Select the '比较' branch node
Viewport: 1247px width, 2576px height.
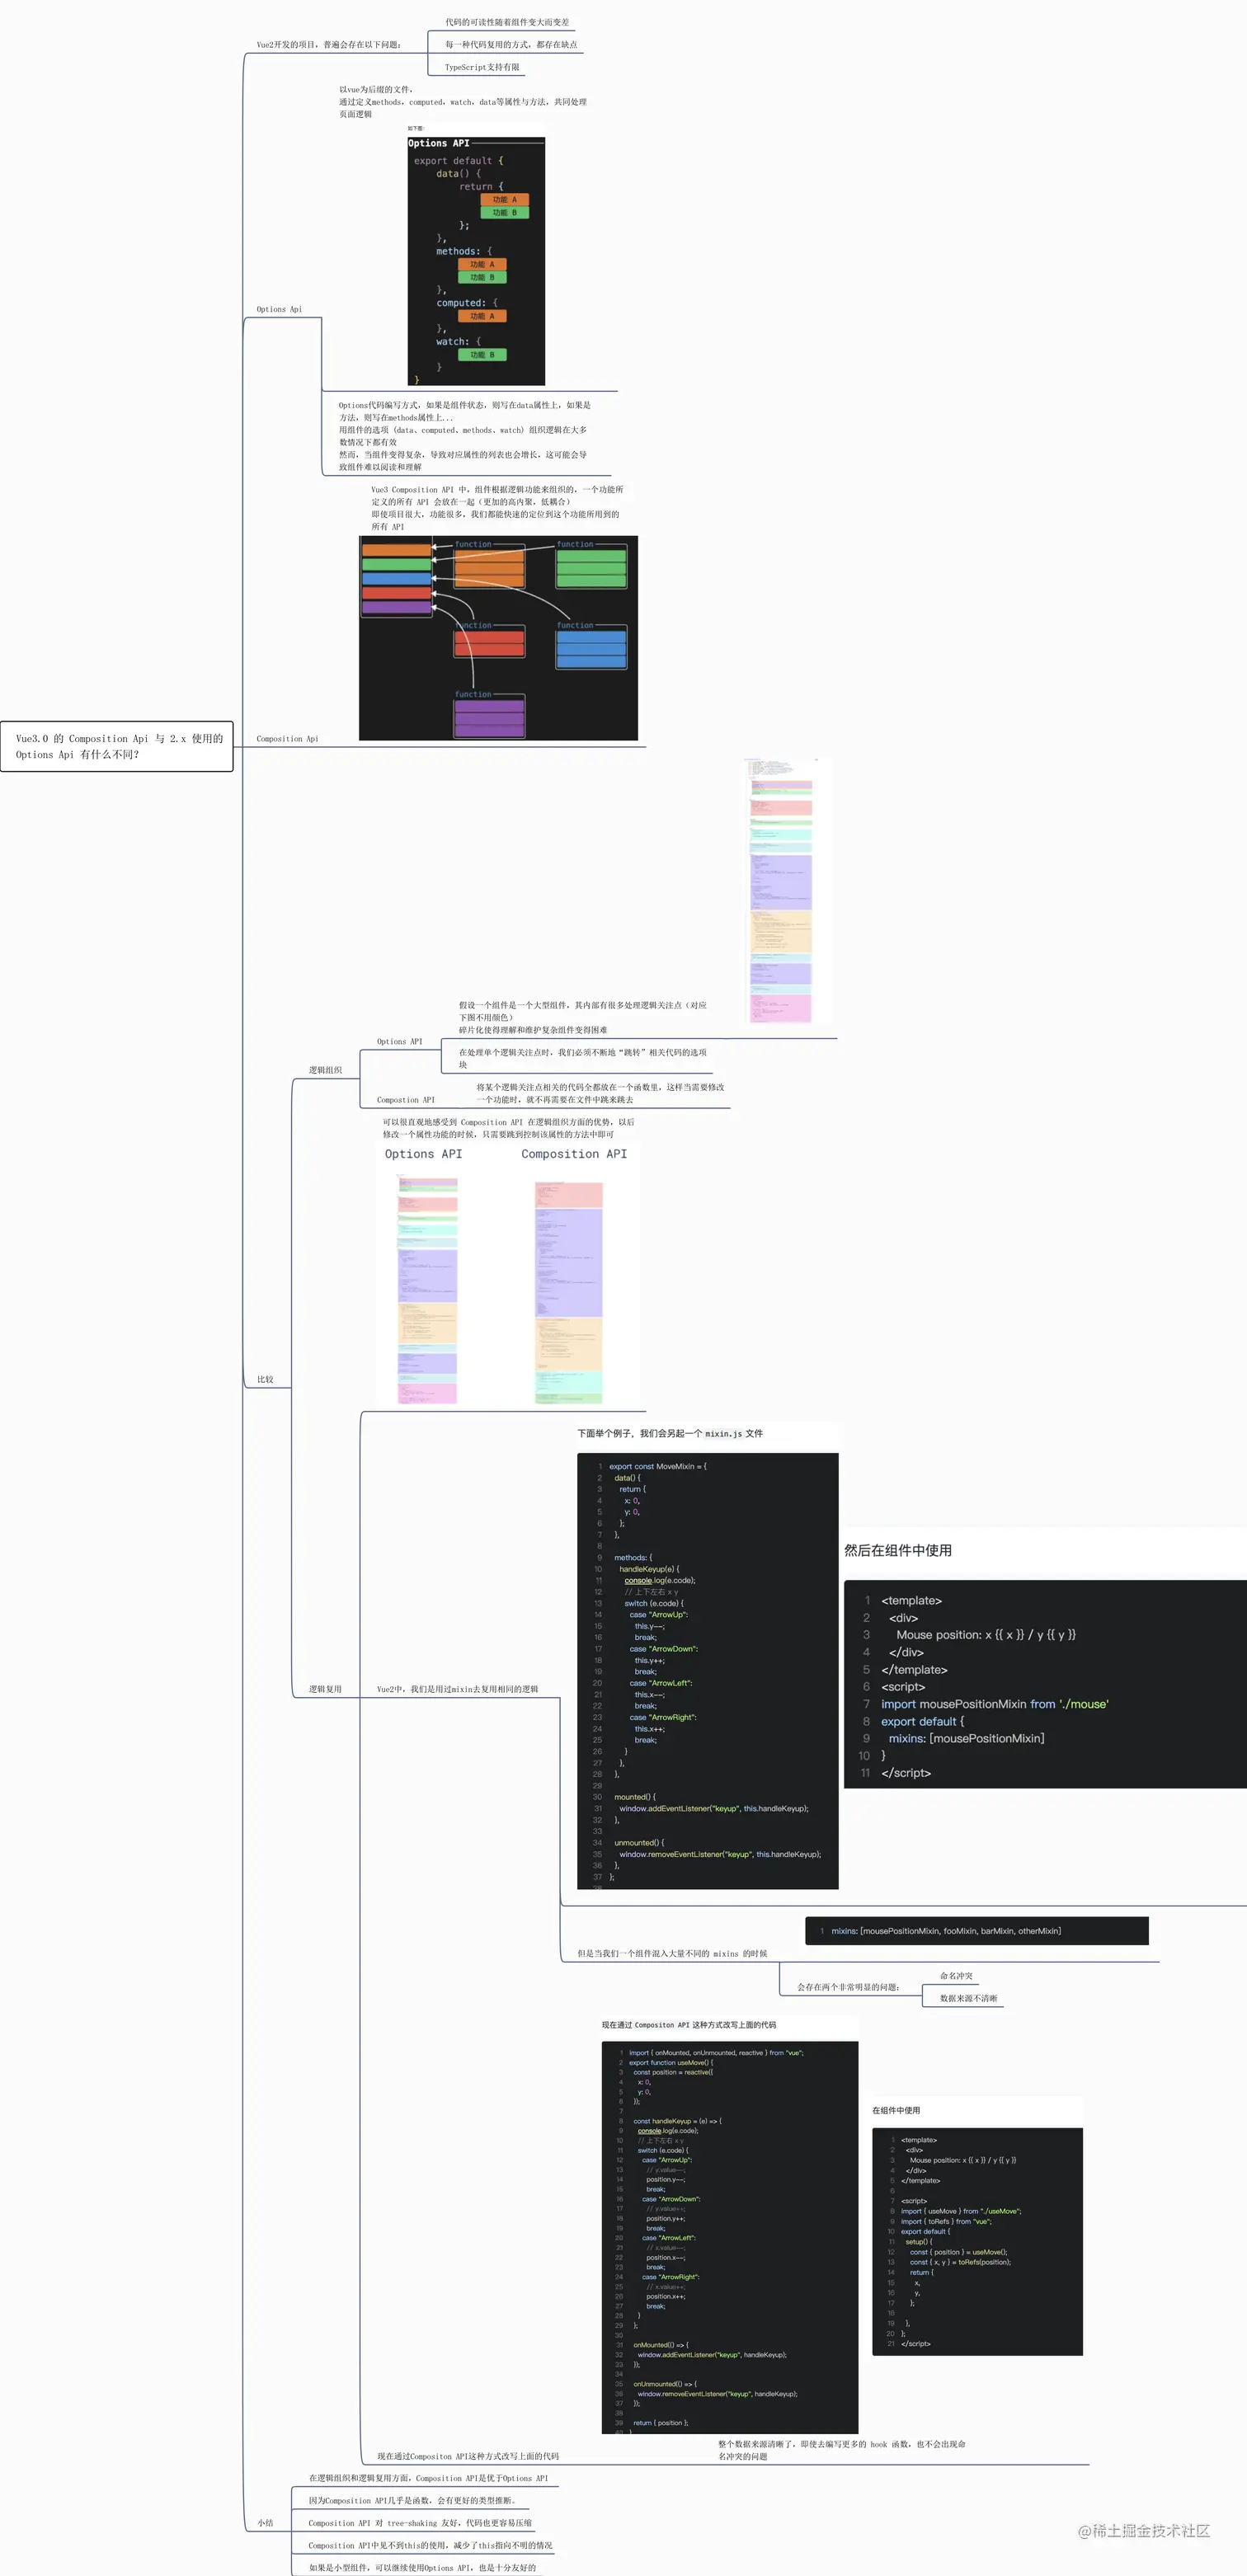(x=265, y=1380)
